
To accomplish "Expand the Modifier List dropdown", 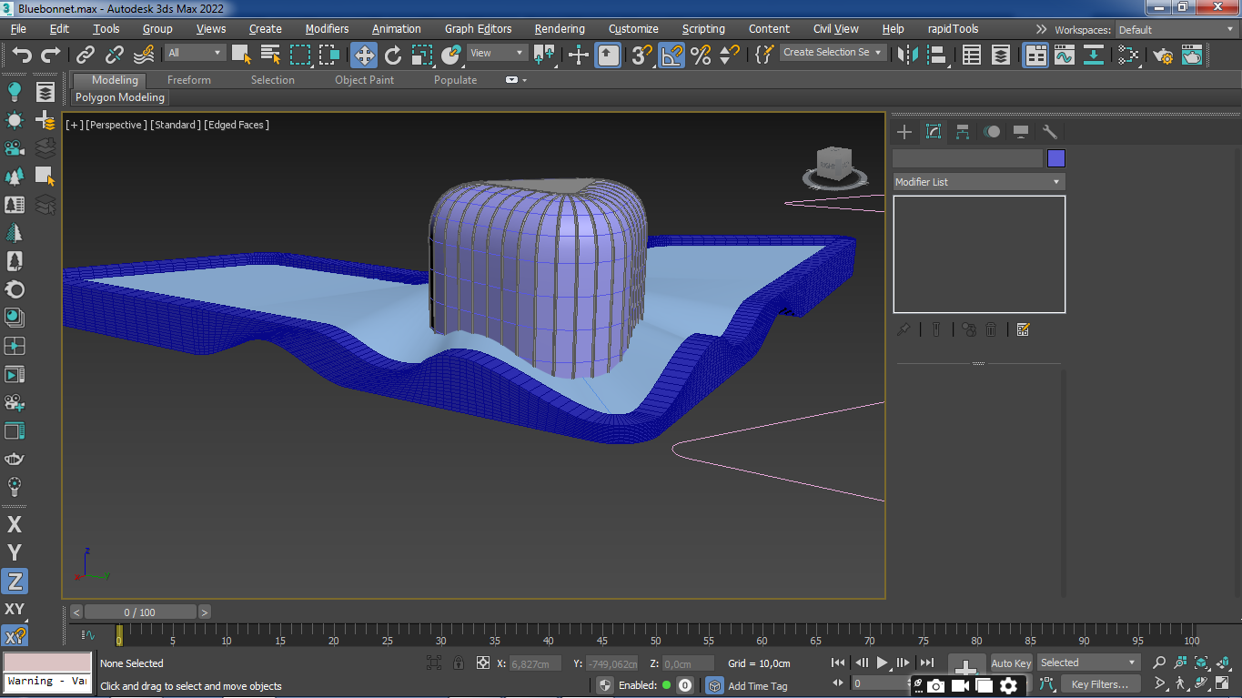I will coord(978,182).
